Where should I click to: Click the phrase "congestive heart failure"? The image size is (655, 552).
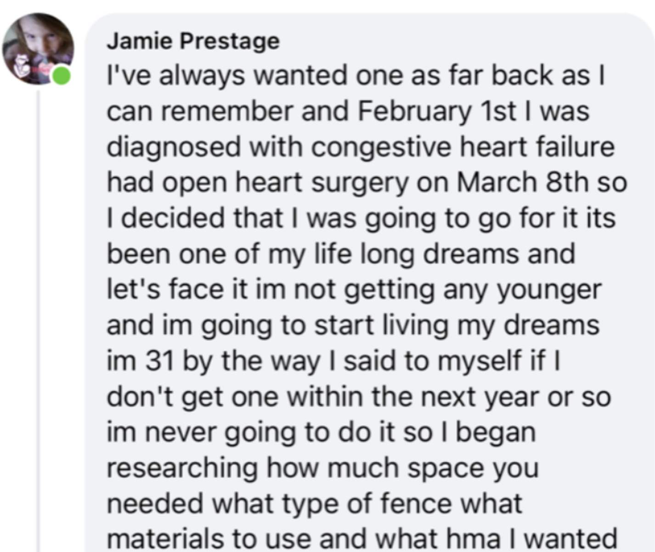tap(463, 147)
